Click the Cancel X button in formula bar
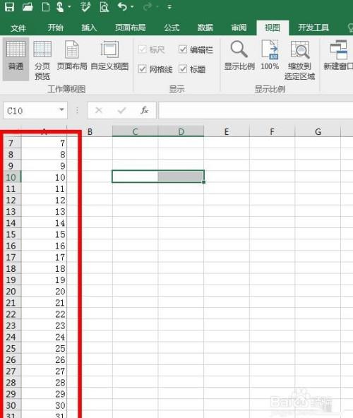Image resolution: width=353 pixels, height=418 pixels. pyautogui.click(x=99, y=110)
